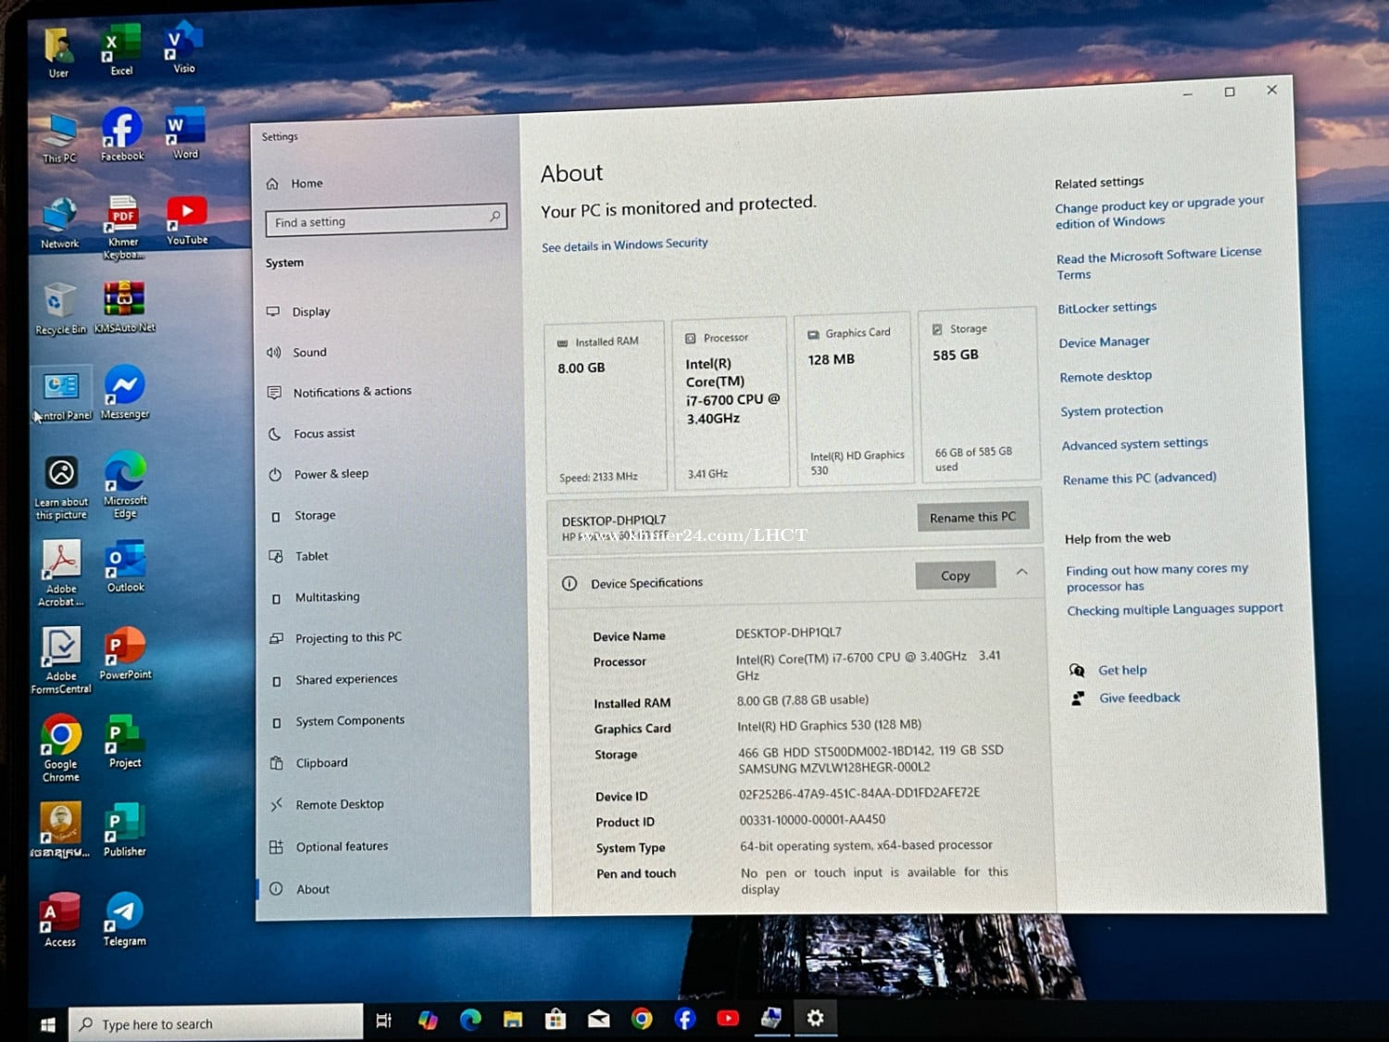Click the Rename this PC button
Viewport: 1389px width, 1042px height.
[x=972, y=517]
